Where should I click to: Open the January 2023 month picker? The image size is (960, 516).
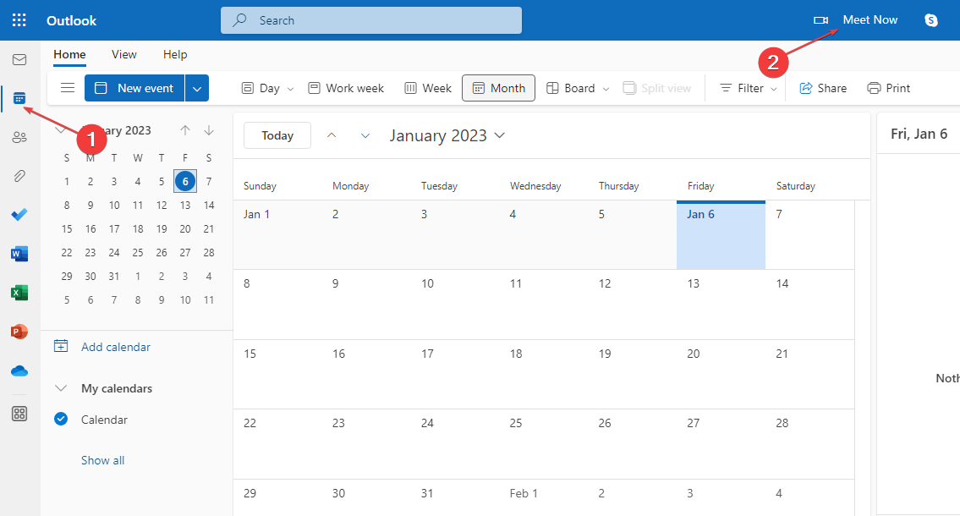coord(447,135)
